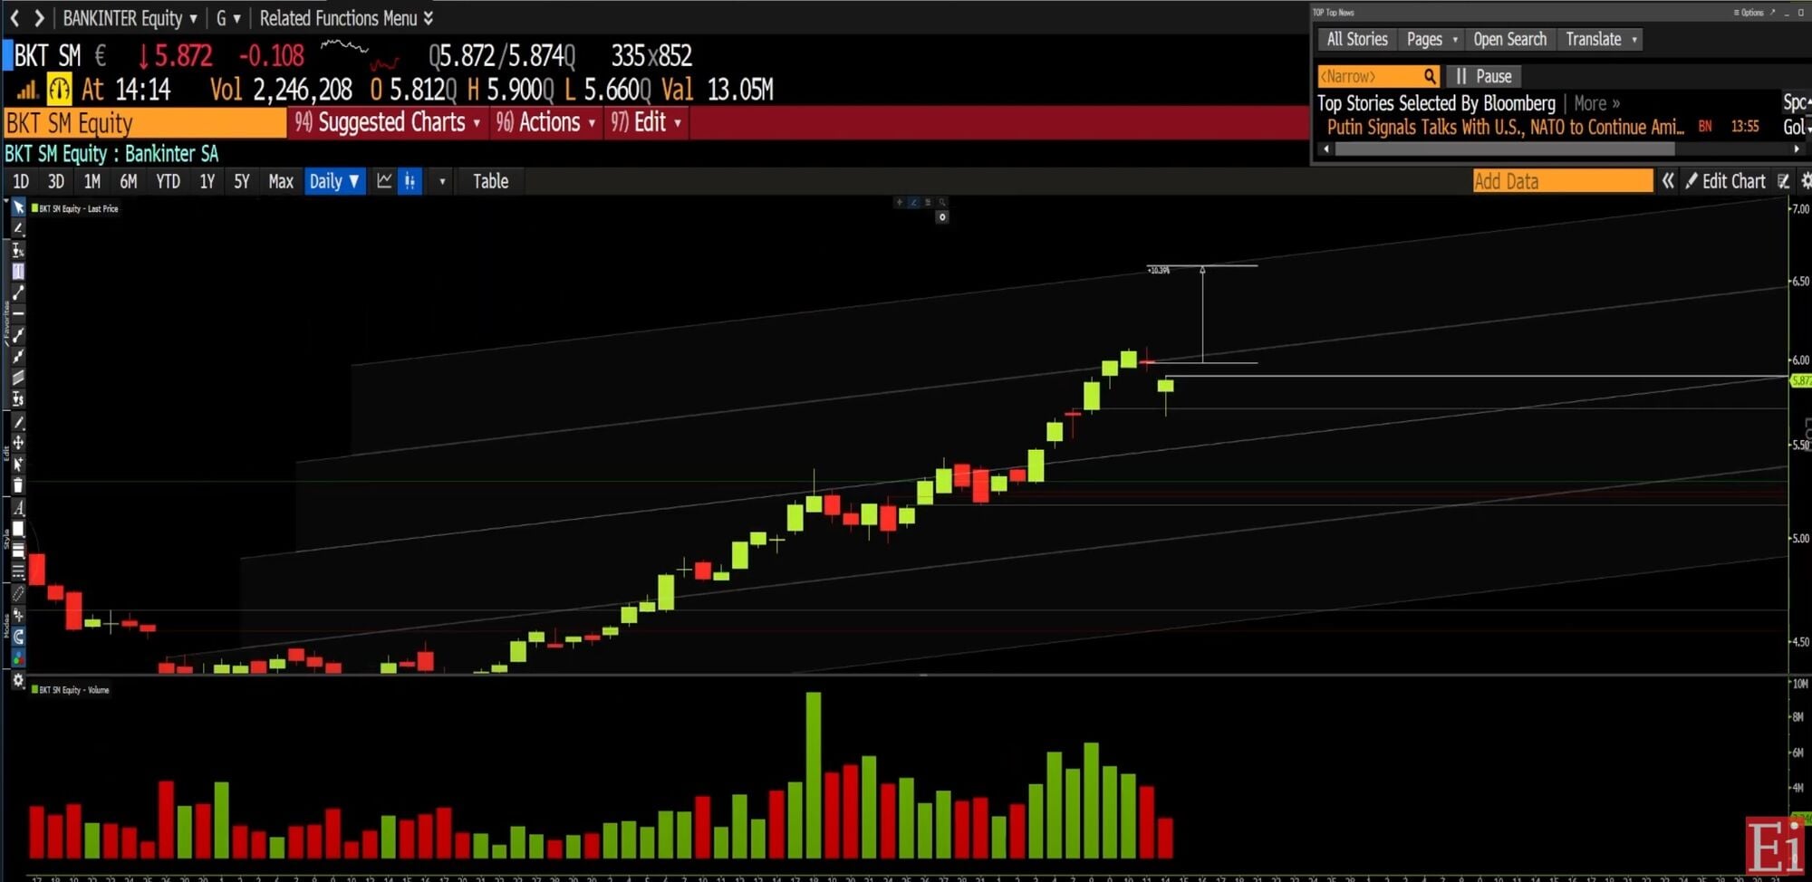Open the BANKINTER Equity dropdown
This screenshot has height=882, width=1812.
(130, 18)
